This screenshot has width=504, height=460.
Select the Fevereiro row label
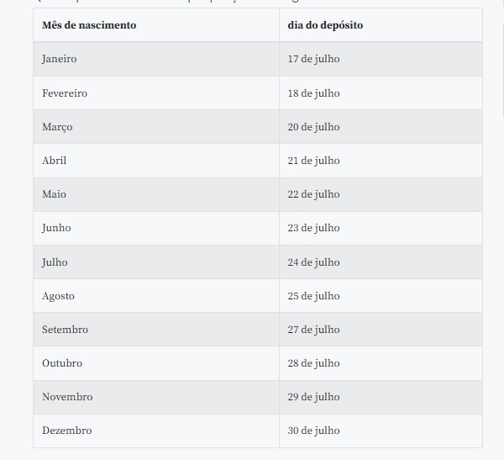pyautogui.click(x=65, y=93)
